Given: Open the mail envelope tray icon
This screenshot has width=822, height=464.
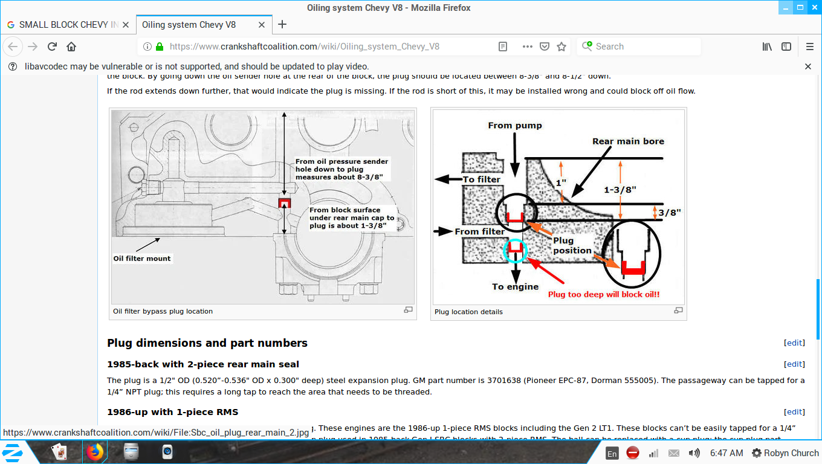Looking at the screenshot, I should pyautogui.click(x=673, y=453).
